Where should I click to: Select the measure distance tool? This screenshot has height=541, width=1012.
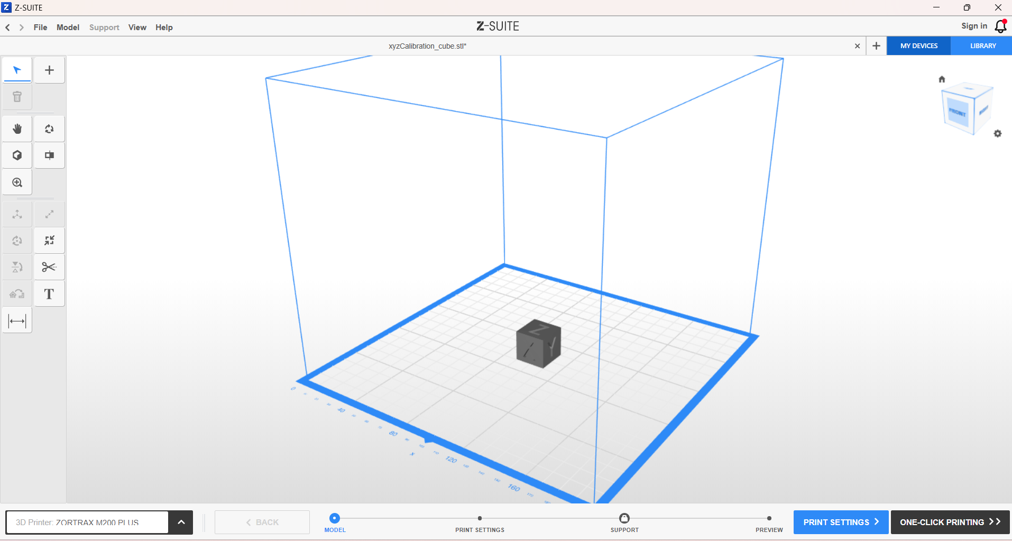point(17,321)
